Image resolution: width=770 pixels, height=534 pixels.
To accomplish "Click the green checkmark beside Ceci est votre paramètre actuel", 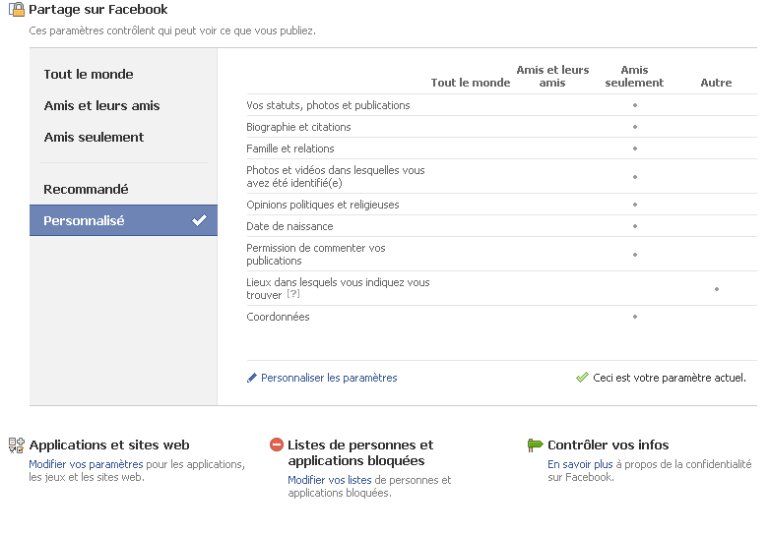I will (x=582, y=377).
